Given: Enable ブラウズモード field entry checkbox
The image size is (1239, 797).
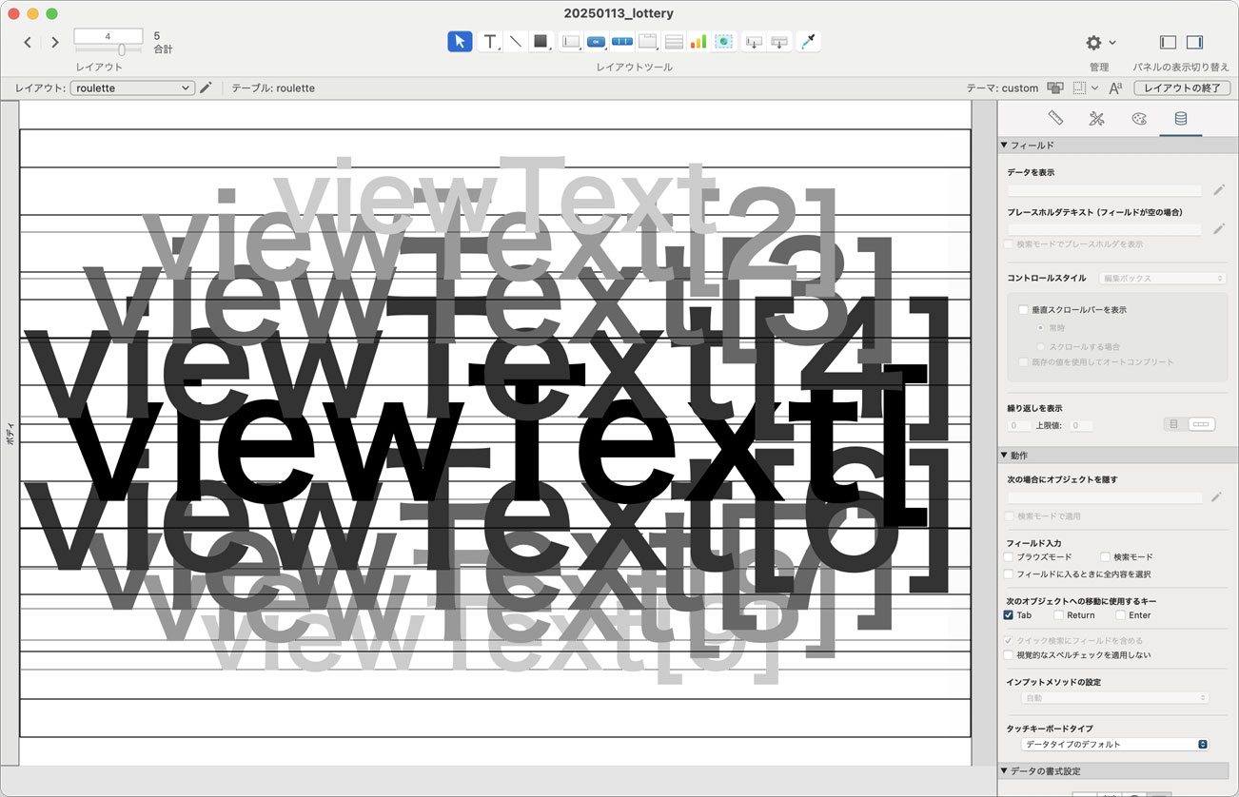Looking at the screenshot, I should pyautogui.click(x=1010, y=556).
